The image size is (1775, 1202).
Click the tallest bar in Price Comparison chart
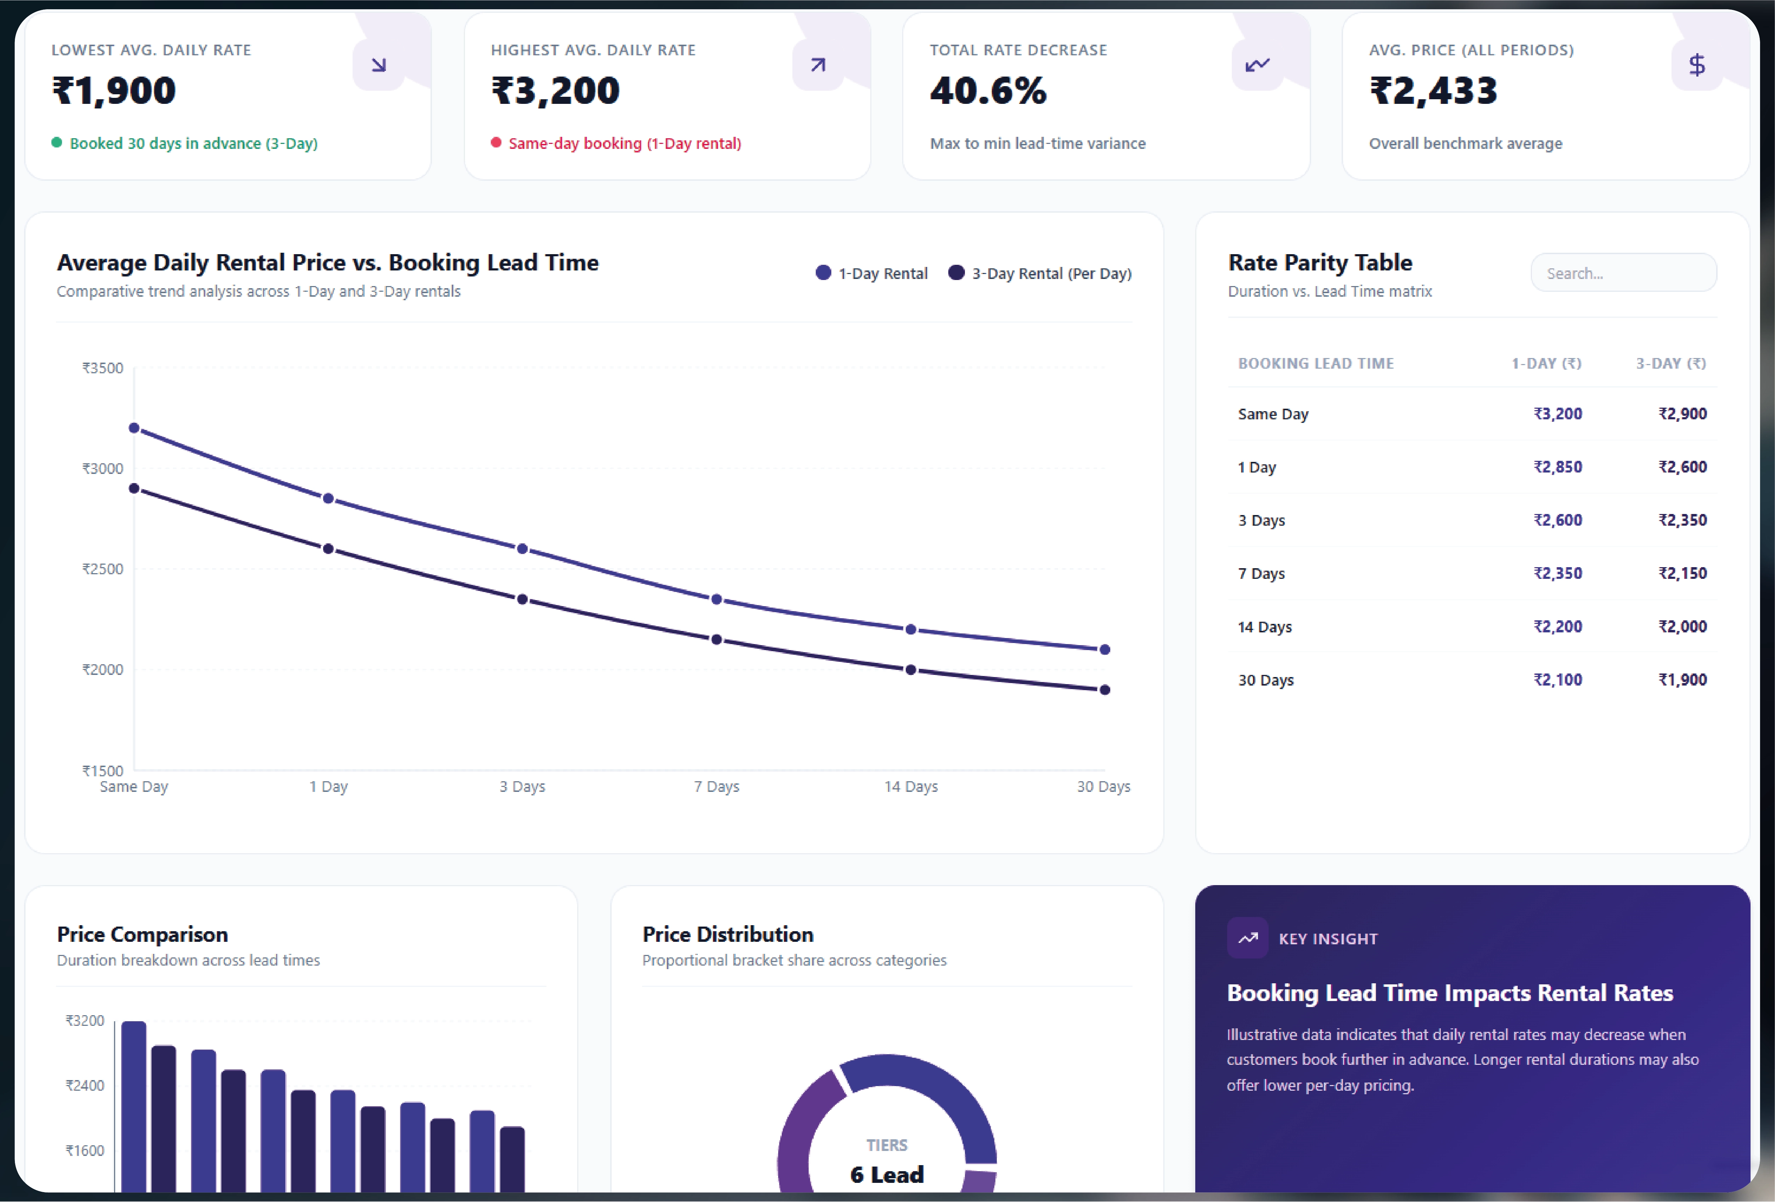pos(134,1106)
